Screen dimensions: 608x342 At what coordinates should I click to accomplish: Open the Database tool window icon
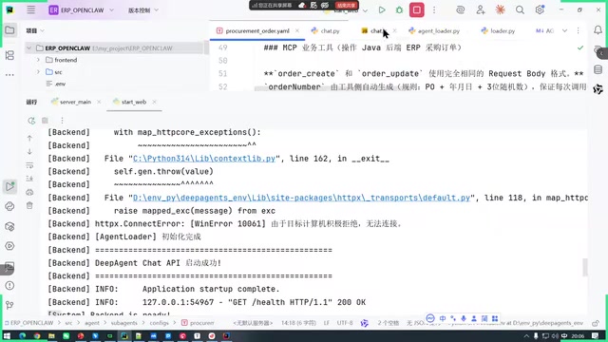[x=598, y=69]
